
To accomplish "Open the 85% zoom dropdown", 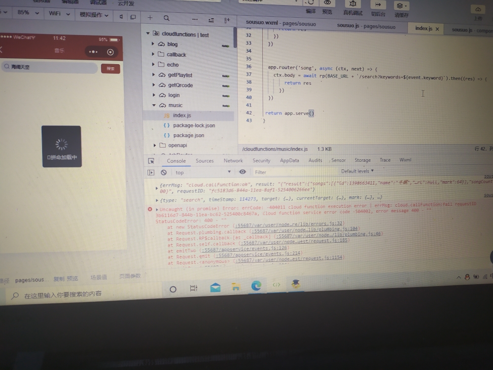I will (x=28, y=13).
